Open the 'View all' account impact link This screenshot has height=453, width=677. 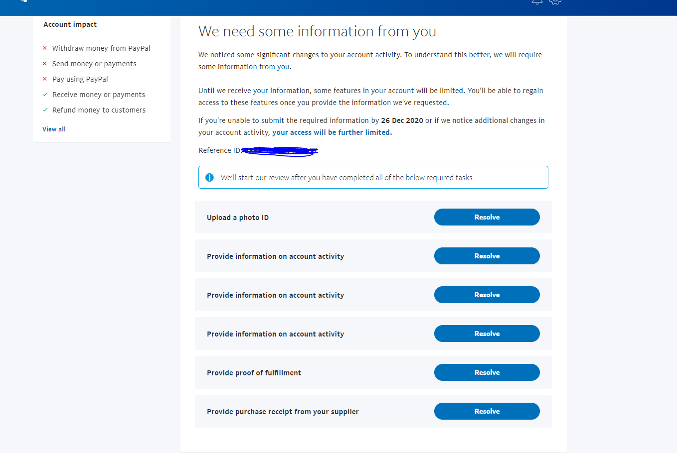54,129
